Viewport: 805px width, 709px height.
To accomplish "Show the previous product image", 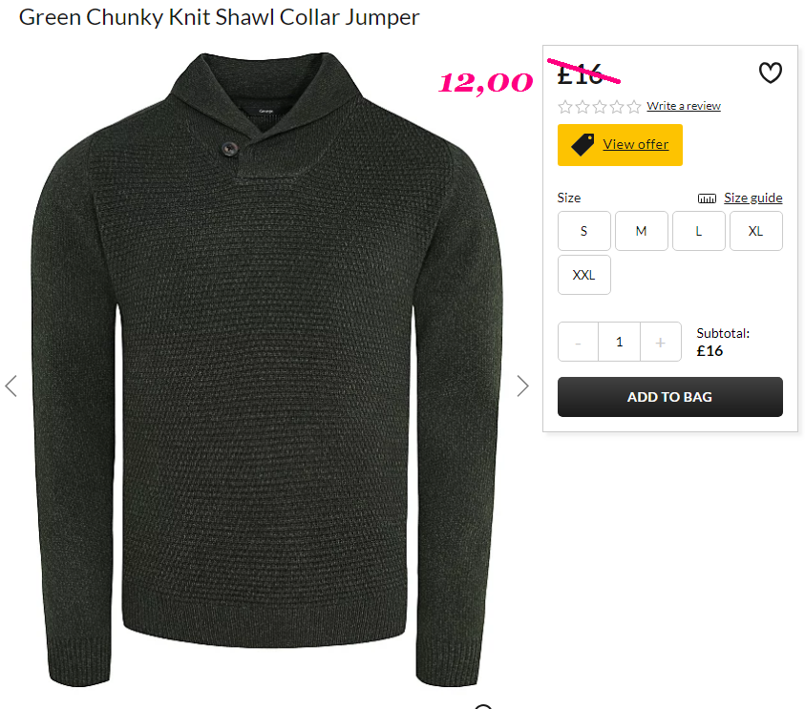I will click(11, 386).
